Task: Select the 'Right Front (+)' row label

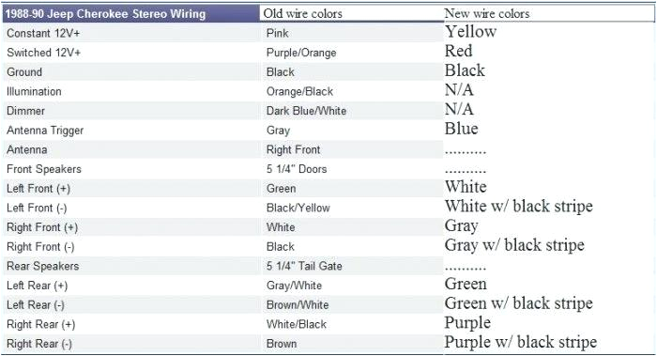Action: (42, 227)
